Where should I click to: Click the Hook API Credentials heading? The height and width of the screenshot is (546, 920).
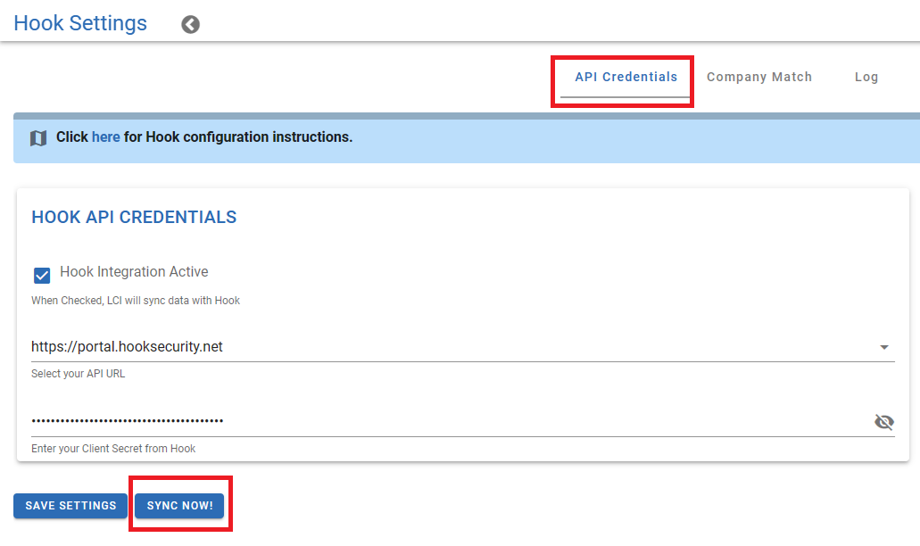coord(134,218)
